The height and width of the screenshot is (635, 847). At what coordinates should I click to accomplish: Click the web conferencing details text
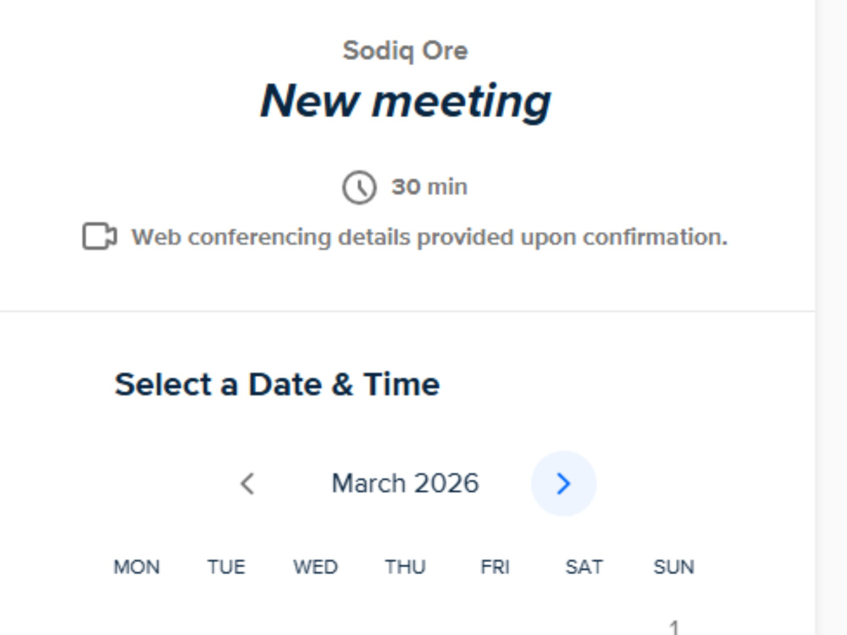430,237
